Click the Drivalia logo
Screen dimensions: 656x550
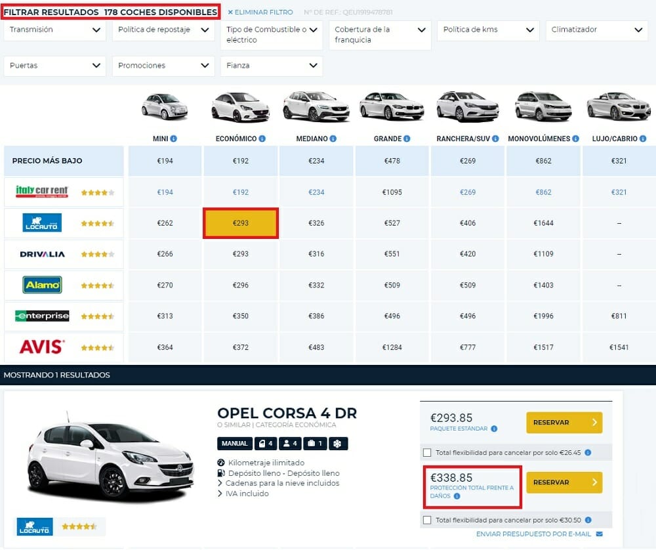(x=42, y=254)
